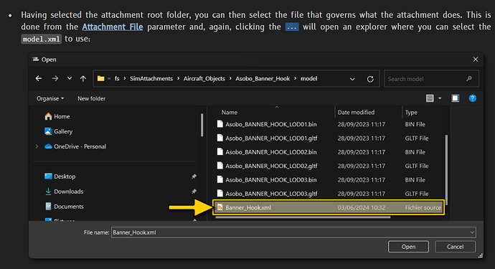Expand the File name dropdown arrow
The width and height of the screenshot is (495, 269).
pos(472,232)
